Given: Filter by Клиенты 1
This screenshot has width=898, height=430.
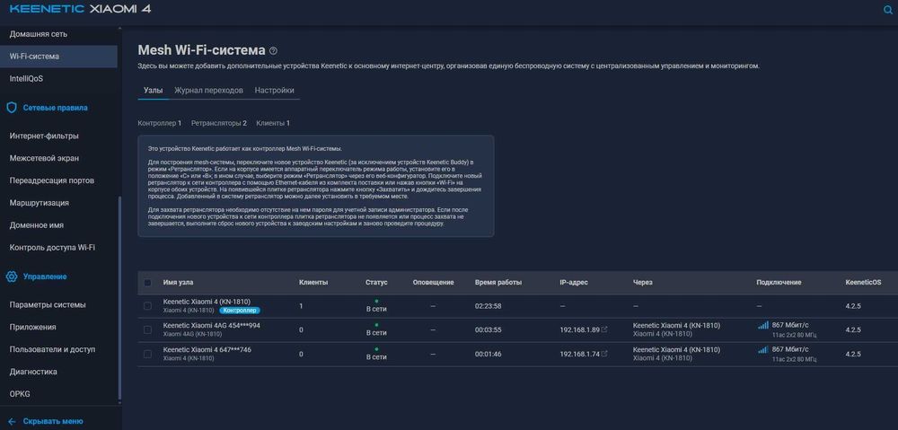Looking at the screenshot, I should coord(273,123).
